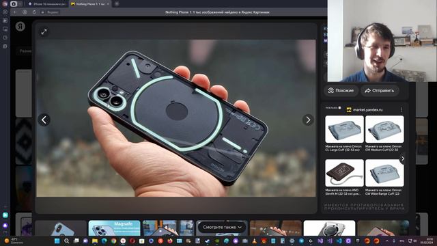Open VLC cone icon on taskbar
Image resolution: width=437 pixels, height=246 pixels.
pyautogui.click(x=255, y=241)
